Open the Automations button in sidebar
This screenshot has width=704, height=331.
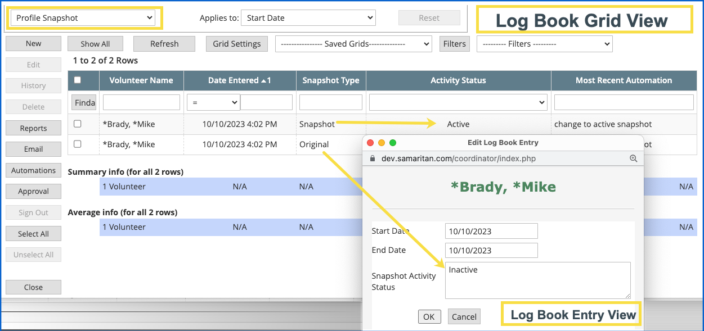click(33, 170)
